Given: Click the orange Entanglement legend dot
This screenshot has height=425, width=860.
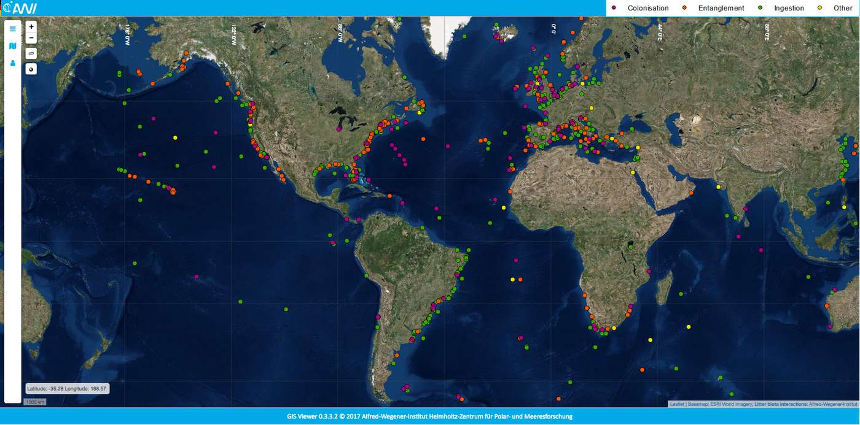Looking at the screenshot, I should [684, 8].
